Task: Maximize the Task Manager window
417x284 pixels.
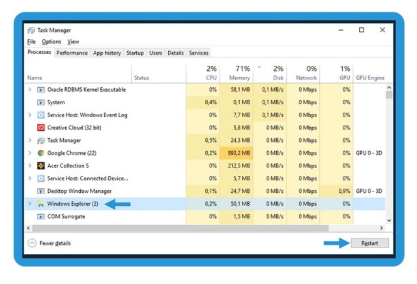Action: pyautogui.click(x=362, y=30)
